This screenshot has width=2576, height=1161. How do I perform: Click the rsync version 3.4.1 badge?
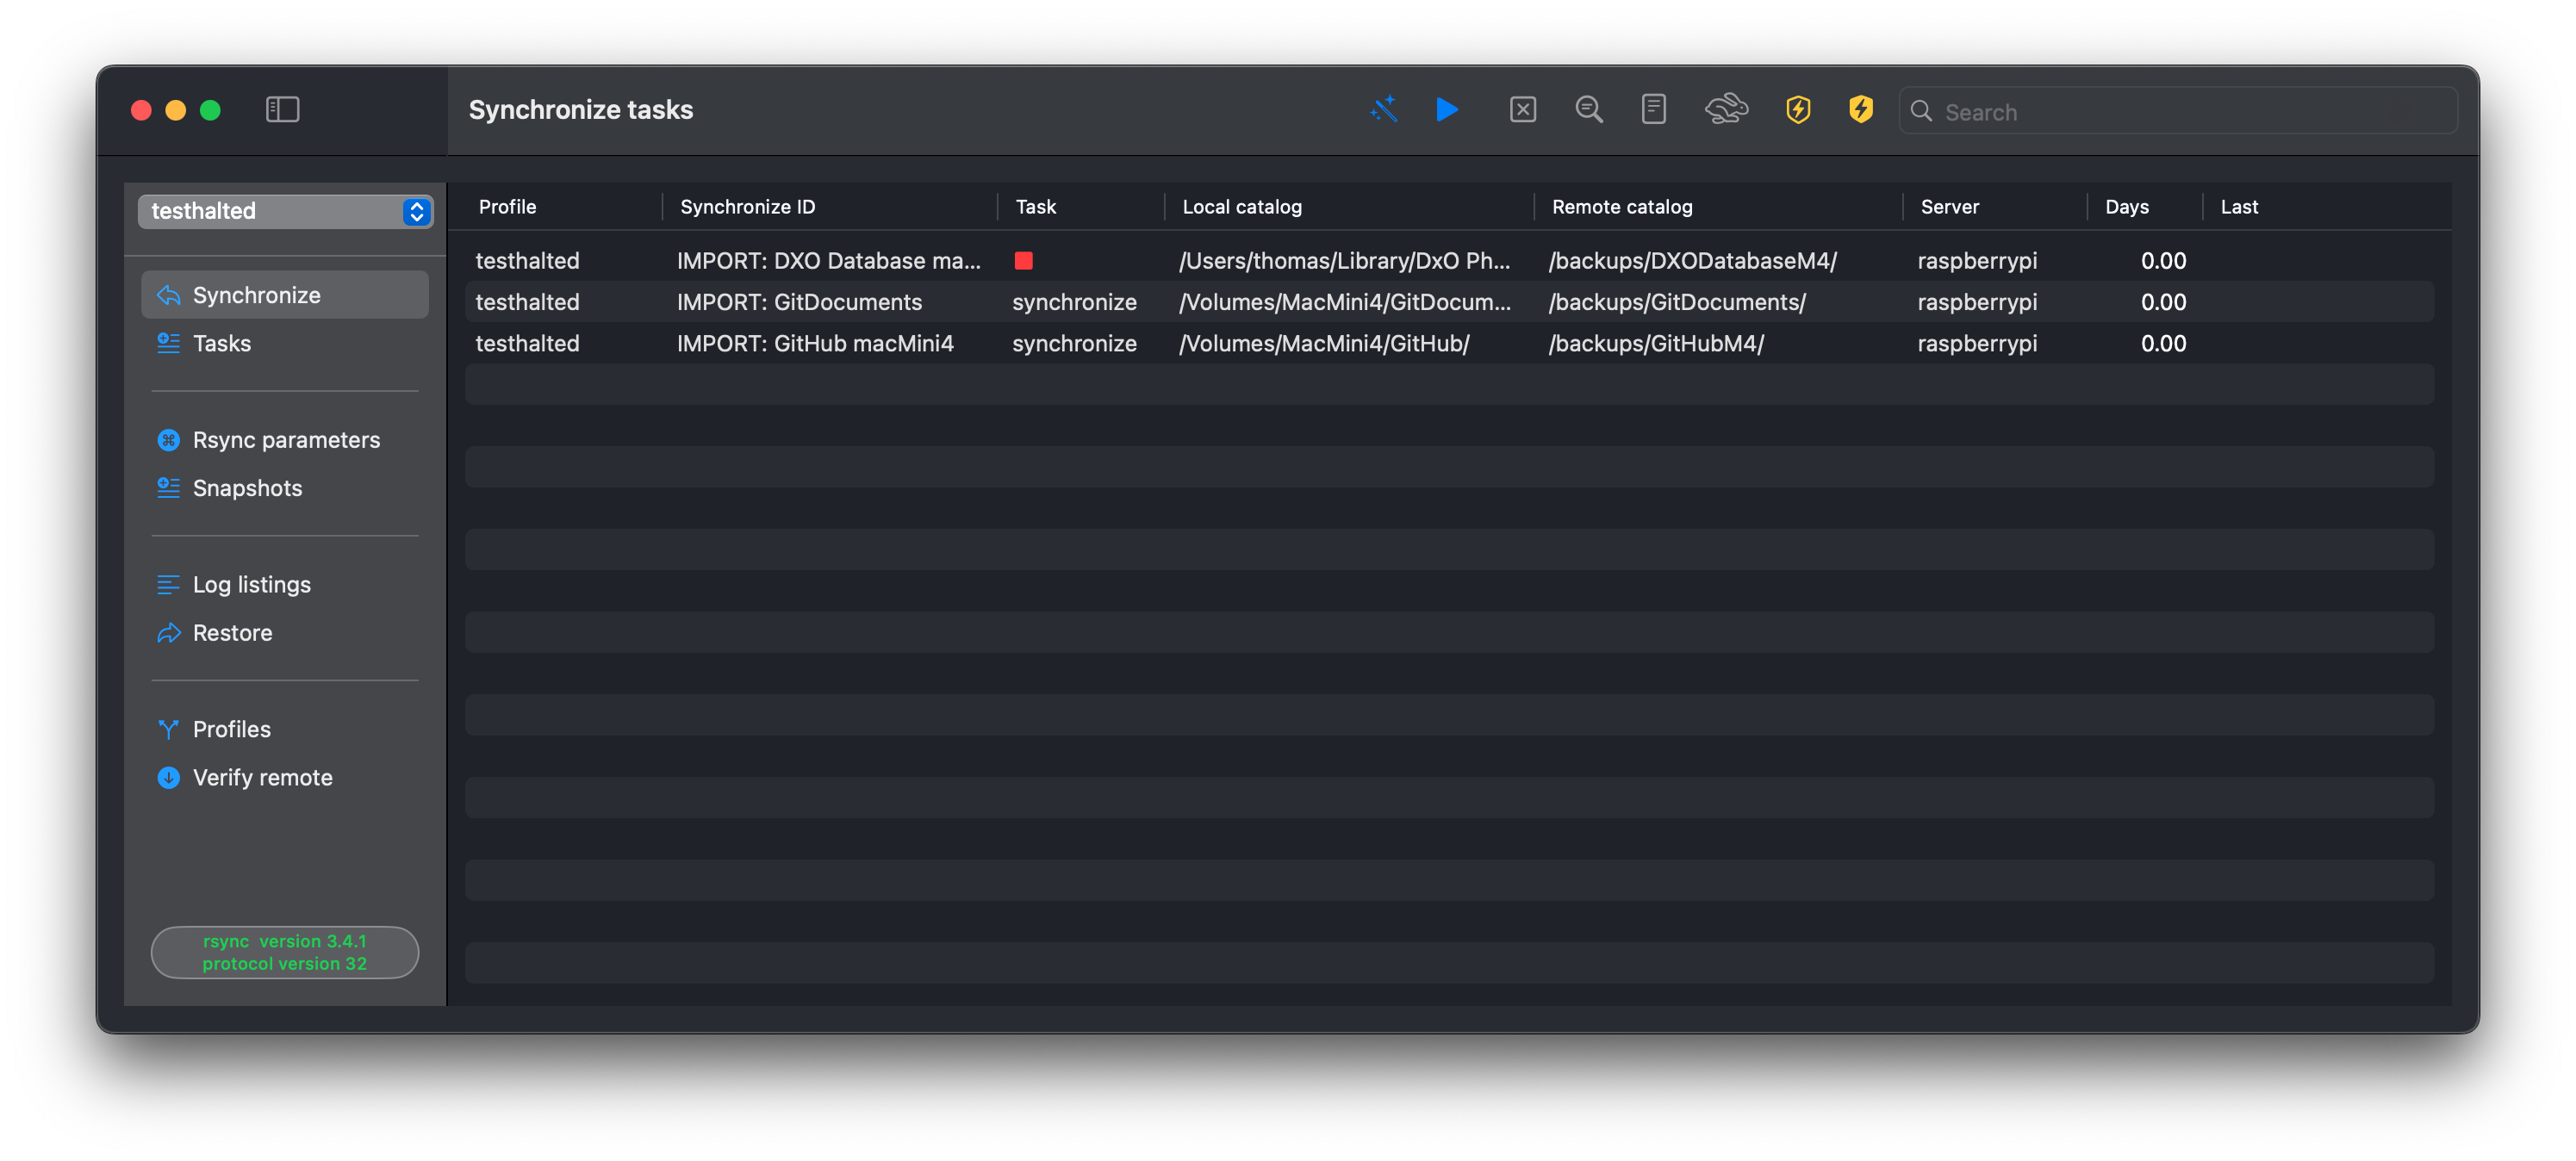pos(284,952)
